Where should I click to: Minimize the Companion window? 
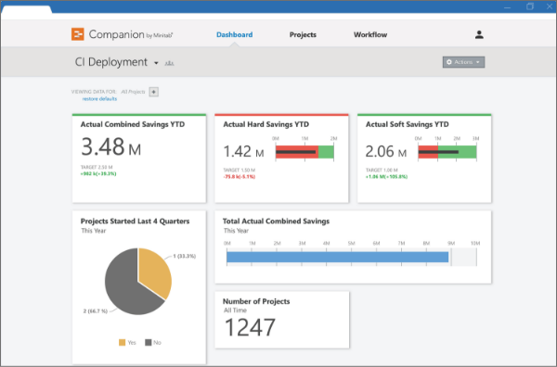coord(507,7)
